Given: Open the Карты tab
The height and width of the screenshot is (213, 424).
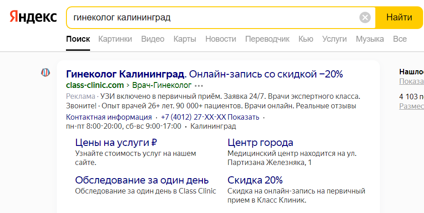Looking at the screenshot, I should tap(185, 39).
